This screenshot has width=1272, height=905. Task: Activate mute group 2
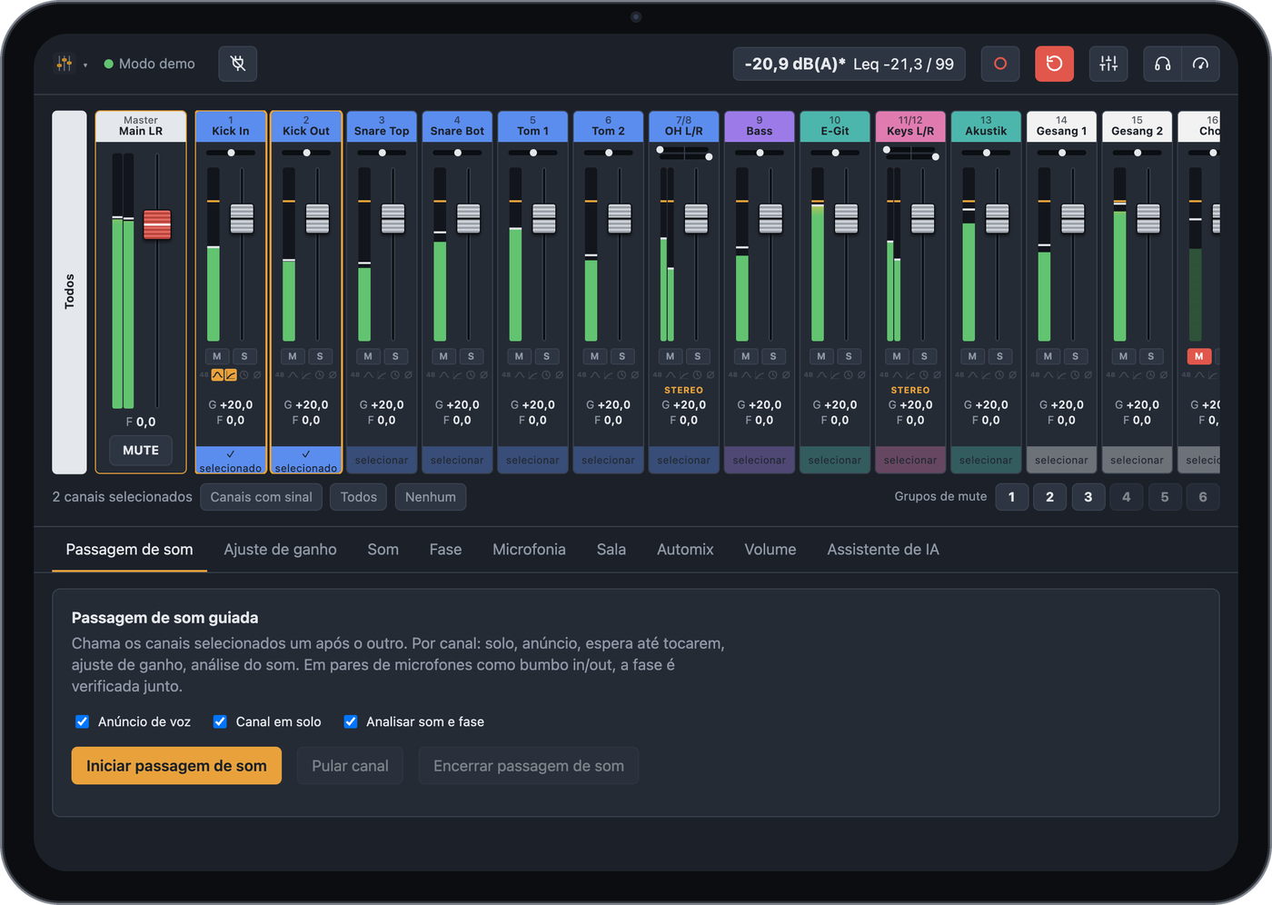click(1049, 497)
